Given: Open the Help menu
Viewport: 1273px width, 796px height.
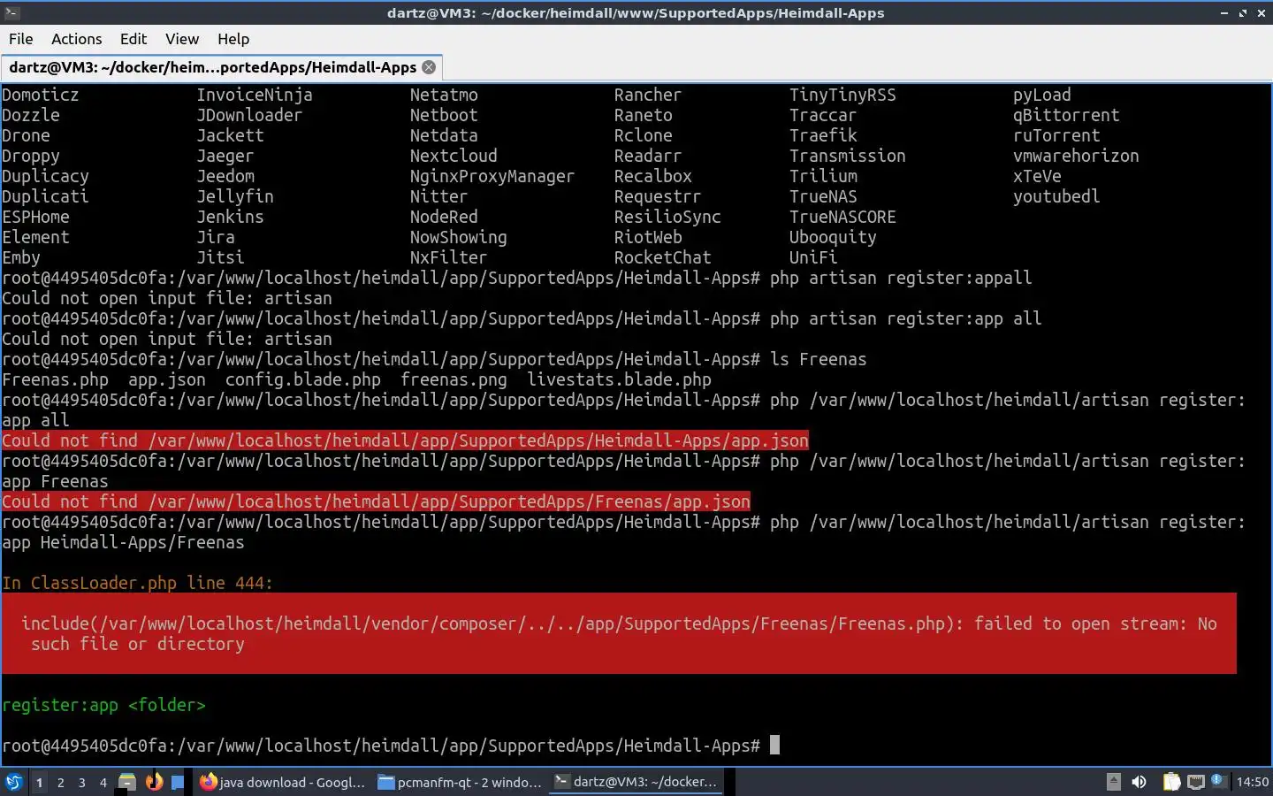Looking at the screenshot, I should (x=233, y=39).
